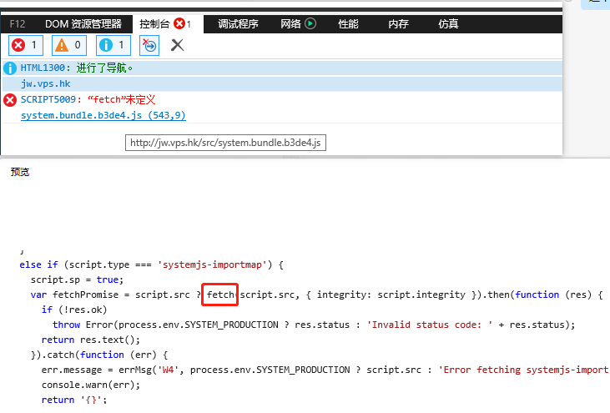
Task: Toggle clear-on-navigate console icon
Action: 149,45
